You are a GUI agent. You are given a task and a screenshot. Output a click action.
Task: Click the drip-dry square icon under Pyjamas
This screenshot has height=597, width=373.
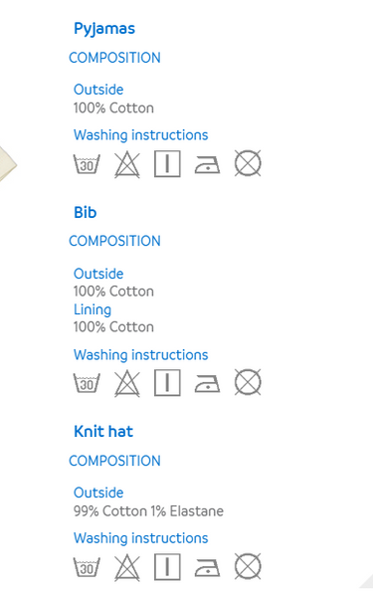tap(167, 164)
